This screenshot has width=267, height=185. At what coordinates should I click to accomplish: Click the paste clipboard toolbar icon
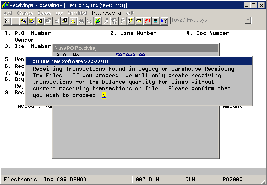(x=31, y=21)
